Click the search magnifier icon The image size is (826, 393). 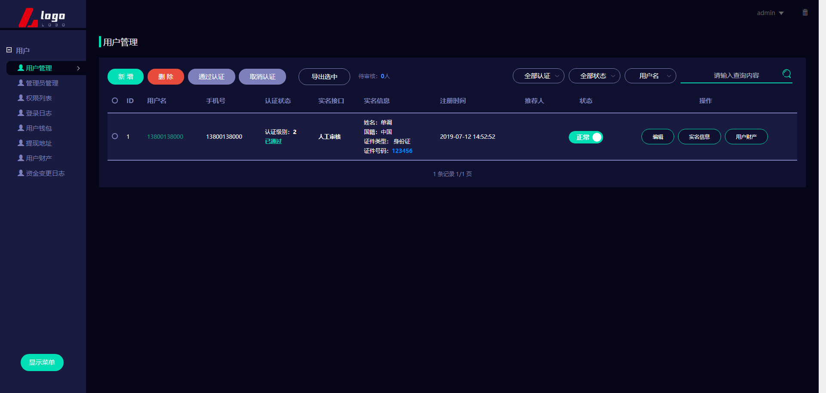[786, 74]
